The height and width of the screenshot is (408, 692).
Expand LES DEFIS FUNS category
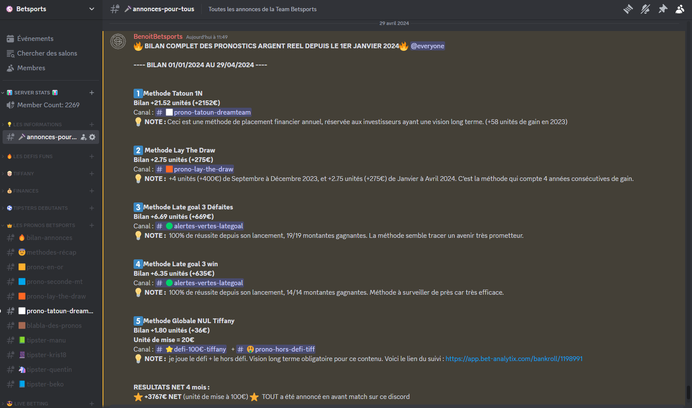point(29,156)
